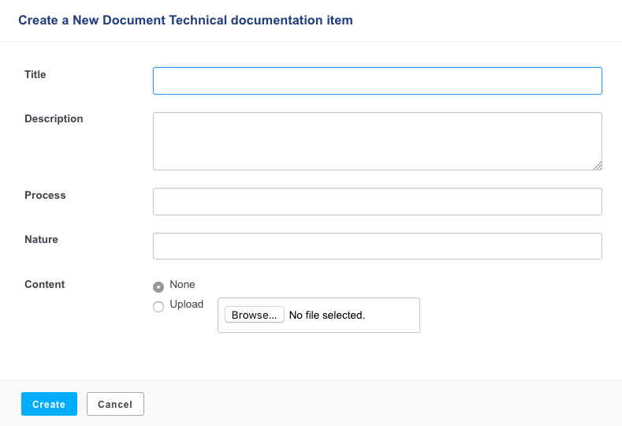Click the Nature field label
Viewport: 622px width, 426px height.
tap(41, 239)
